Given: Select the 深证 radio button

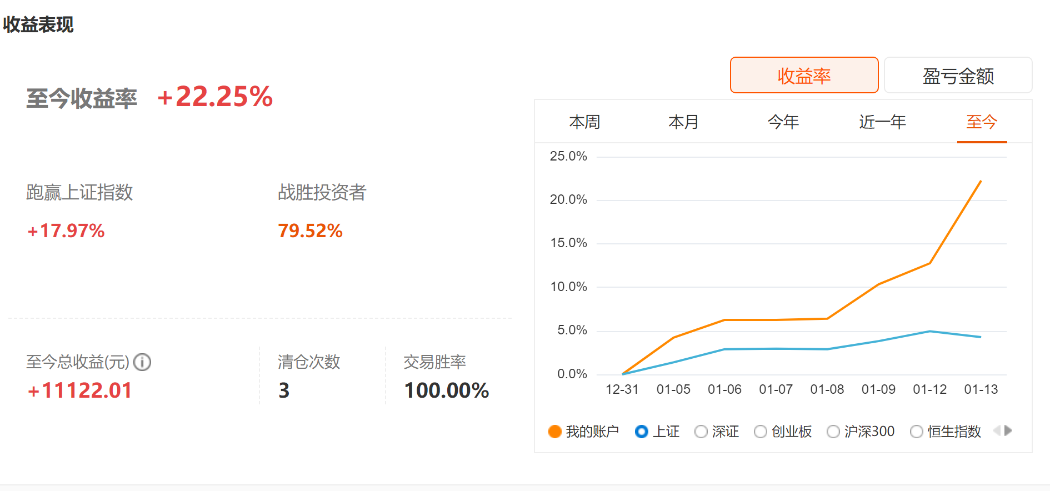Looking at the screenshot, I should pos(701,432).
